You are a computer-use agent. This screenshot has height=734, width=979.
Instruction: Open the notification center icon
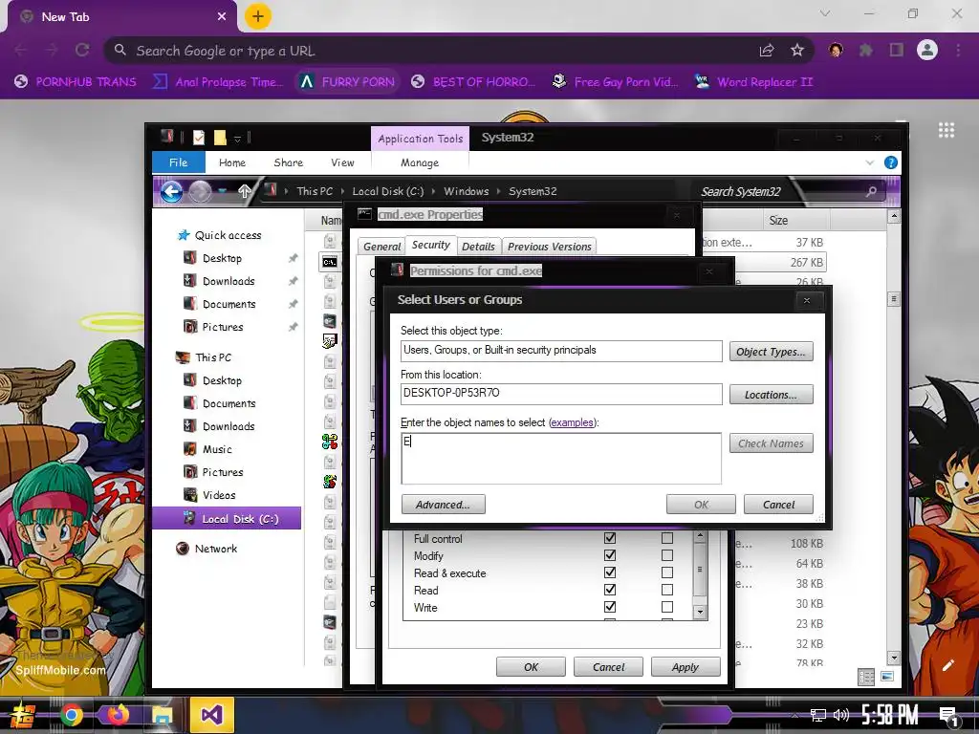tap(948, 715)
